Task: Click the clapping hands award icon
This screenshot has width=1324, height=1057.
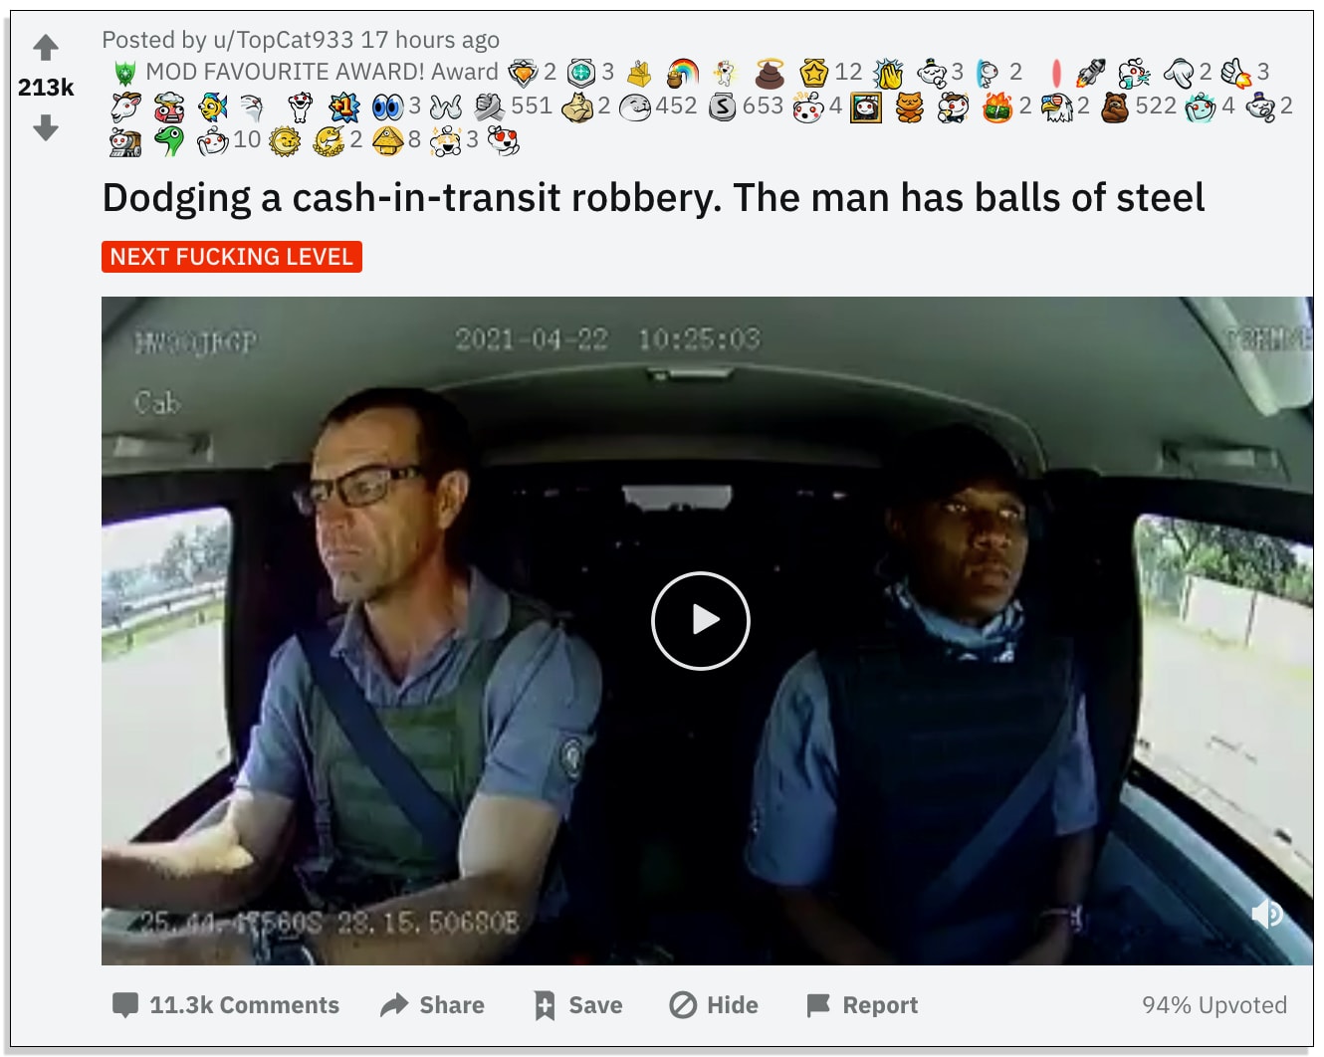Action: point(888,73)
